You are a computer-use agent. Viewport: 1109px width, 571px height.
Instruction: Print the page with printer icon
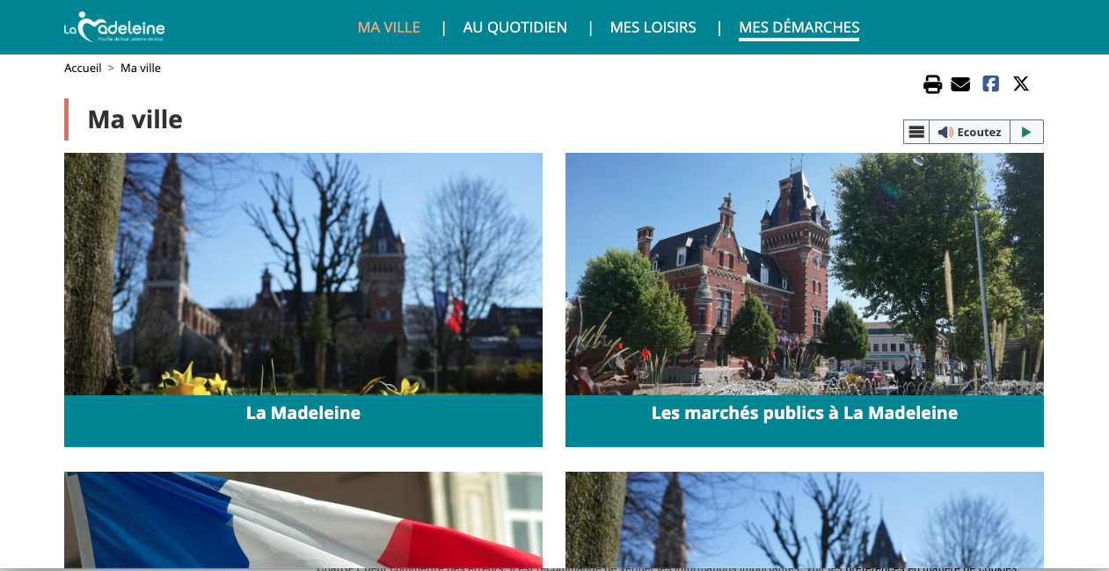pyautogui.click(x=932, y=84)
